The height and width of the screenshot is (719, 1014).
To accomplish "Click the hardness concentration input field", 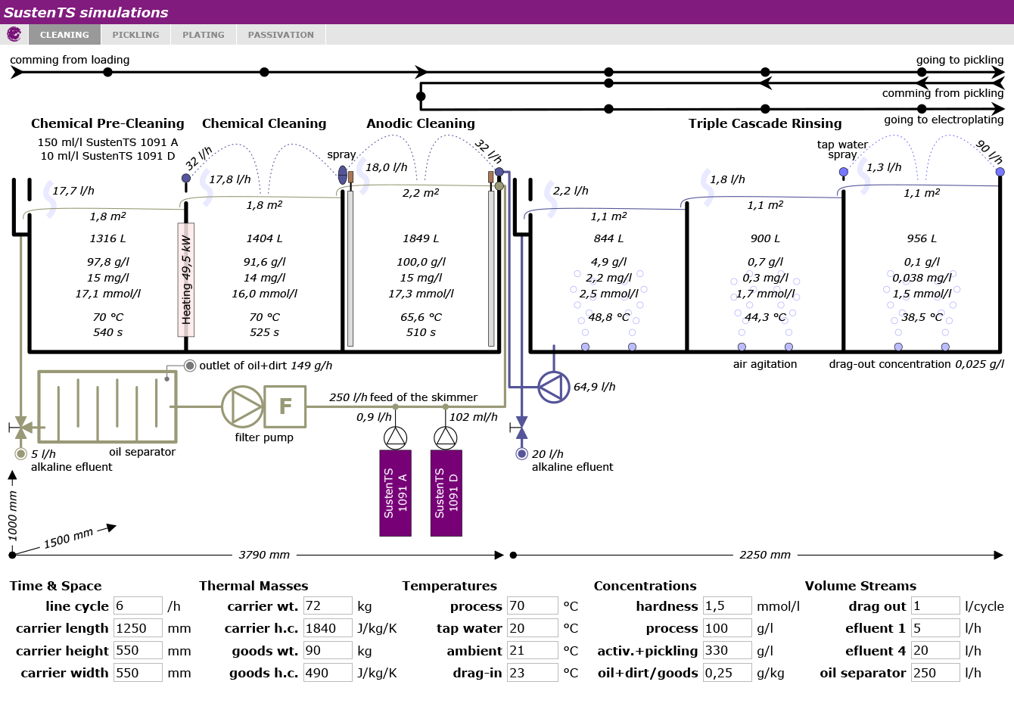I will coord(727,605).
